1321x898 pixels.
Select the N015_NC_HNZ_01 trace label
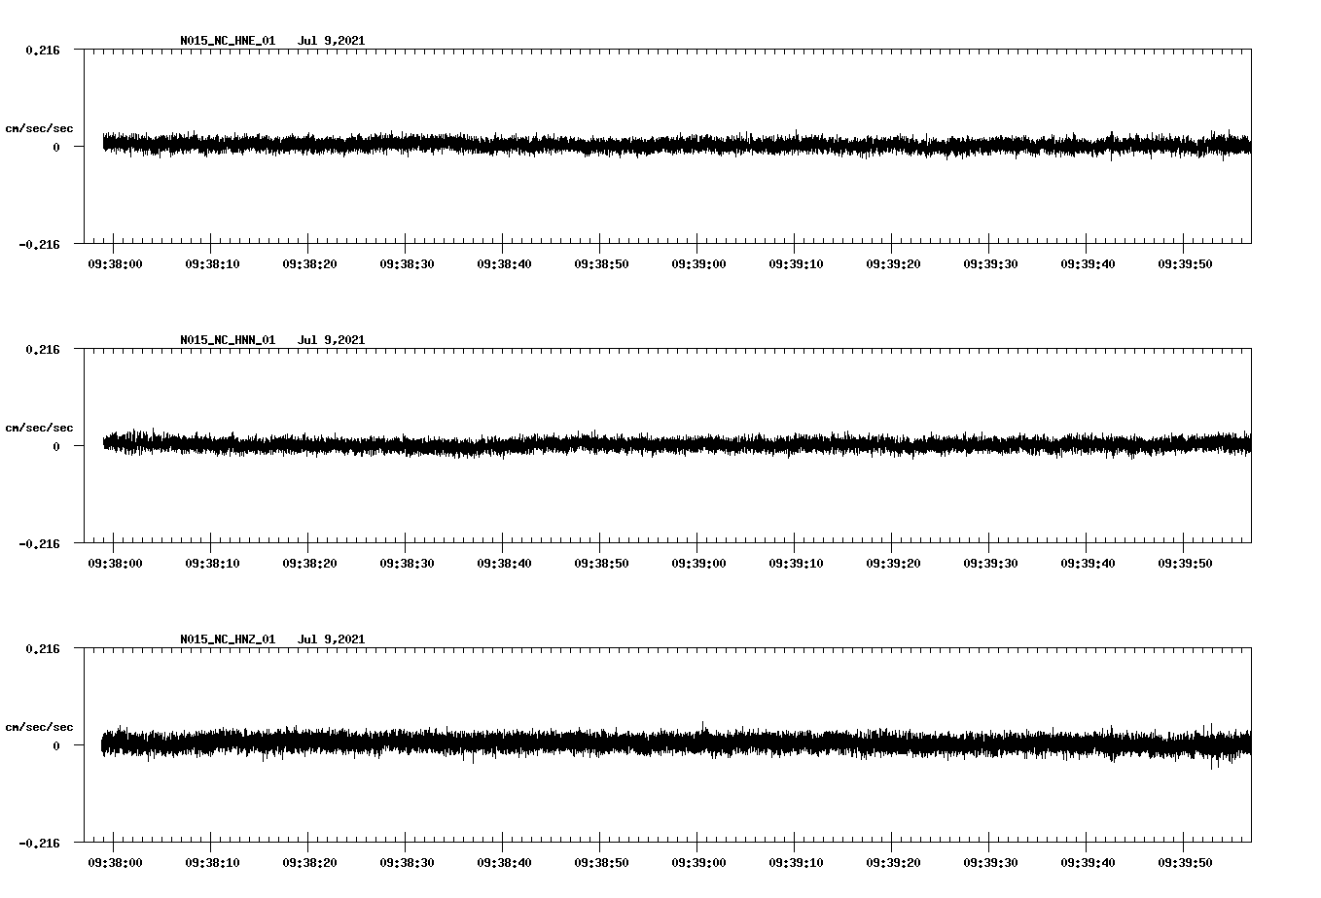[227, 639]
